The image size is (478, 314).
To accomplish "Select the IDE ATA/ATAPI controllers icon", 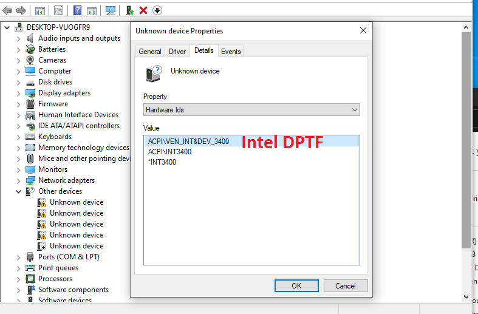I will tap(30, 126).
